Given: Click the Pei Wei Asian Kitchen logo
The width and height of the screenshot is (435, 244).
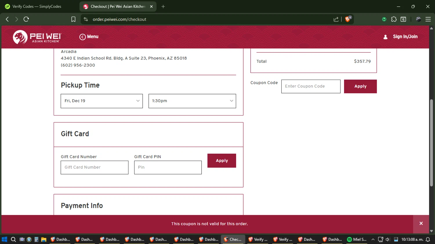Looking at the screenshot, I should pyautogui.click(x=37, y=37).
